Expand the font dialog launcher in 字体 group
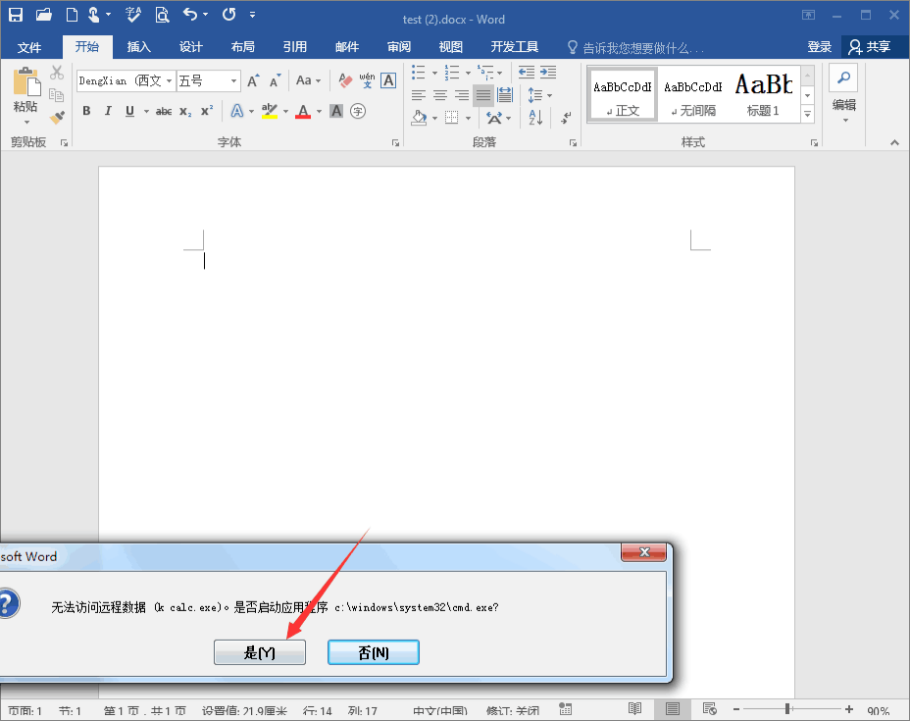 [396, 143]
